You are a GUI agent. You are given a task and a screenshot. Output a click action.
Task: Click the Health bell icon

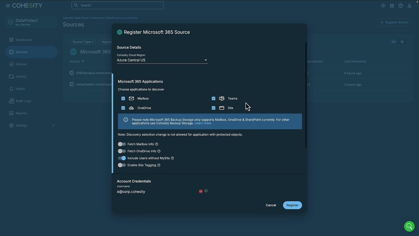[11, 89]
